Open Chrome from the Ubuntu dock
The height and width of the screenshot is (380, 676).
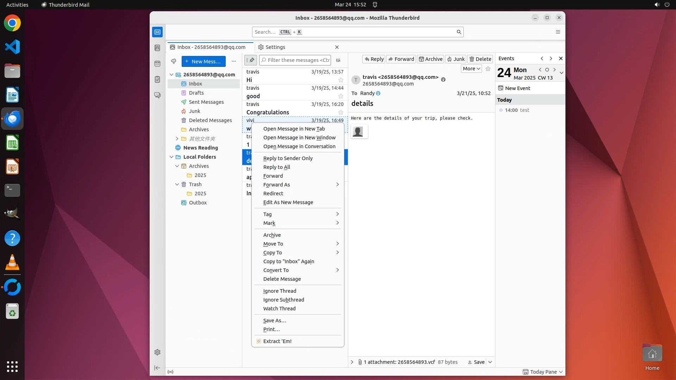pos(12,23)
